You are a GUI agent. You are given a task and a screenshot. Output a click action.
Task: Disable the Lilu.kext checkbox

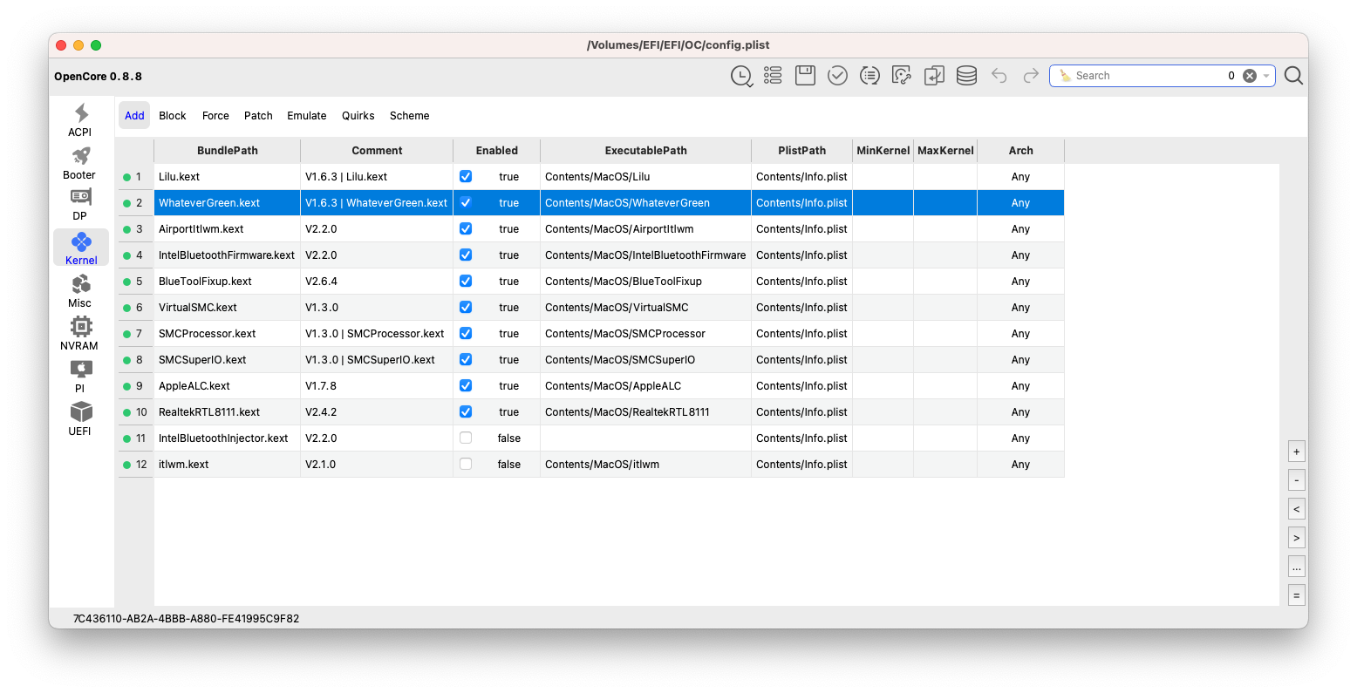(466, 177)
